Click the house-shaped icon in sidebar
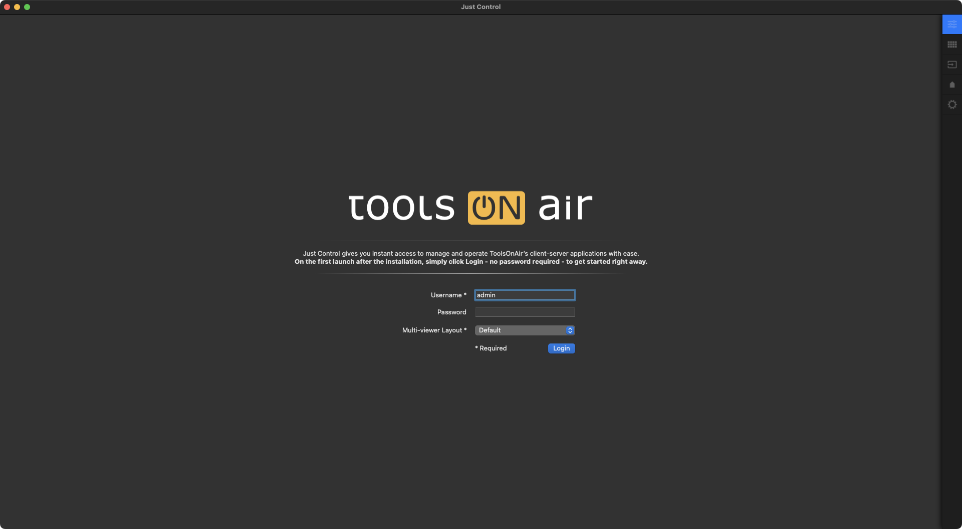Image resolution: width=962 pixels, height=529 pixels. tap(952, 85)
